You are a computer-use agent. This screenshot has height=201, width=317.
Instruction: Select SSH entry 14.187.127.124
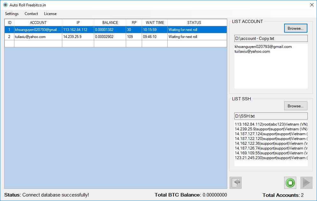pyautogui.click(x=271, y=134)
